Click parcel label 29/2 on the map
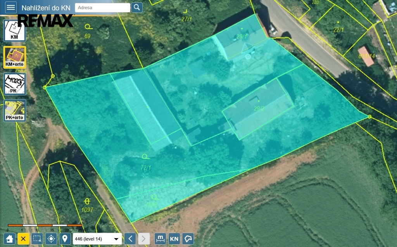Screen dimensions: 397x247 [x=259, y=109]
